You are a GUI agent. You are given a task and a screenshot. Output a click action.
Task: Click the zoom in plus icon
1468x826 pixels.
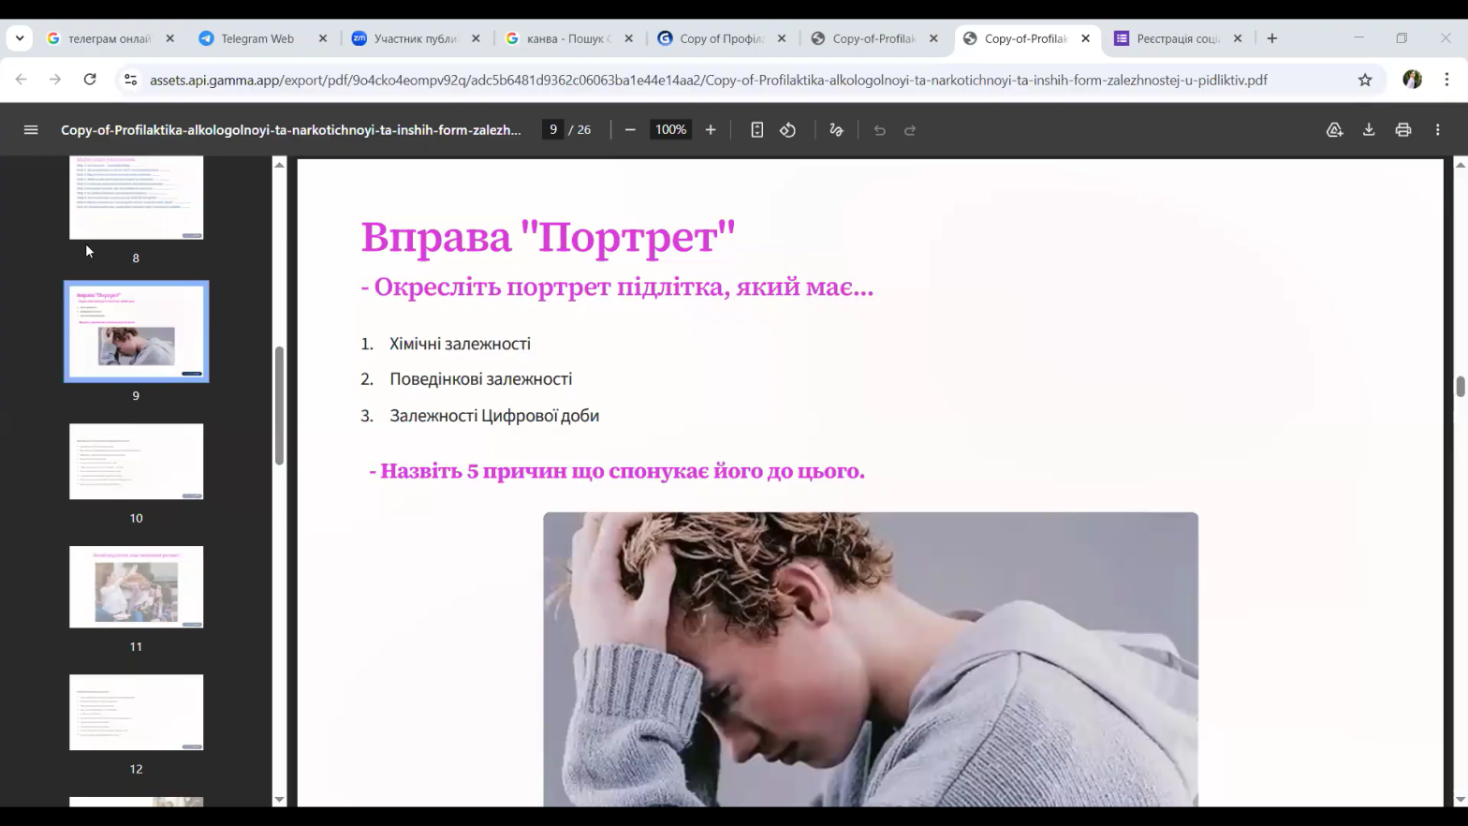point(711,130)
